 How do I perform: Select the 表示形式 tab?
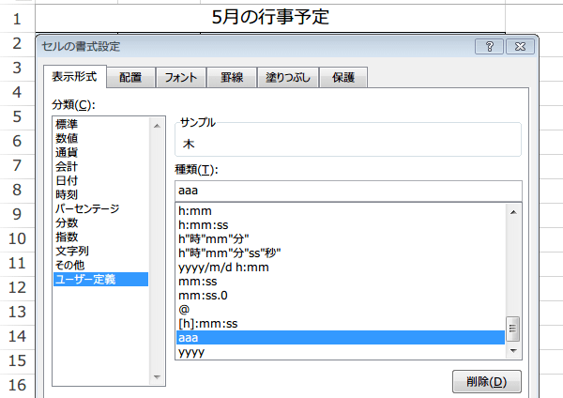pyautogui.click(x=75, y=77)
